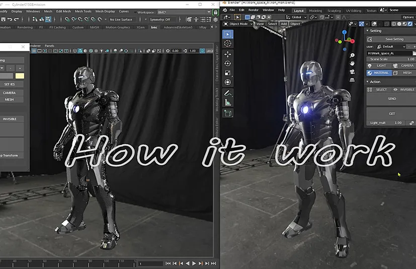The image size is (416, 269).
Task: Open the Global transform orientation dropdown
Action: pos(296,17)
